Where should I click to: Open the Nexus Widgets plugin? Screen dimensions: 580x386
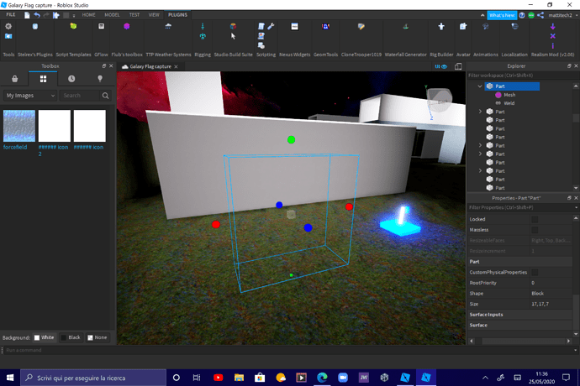pos(294,26)
